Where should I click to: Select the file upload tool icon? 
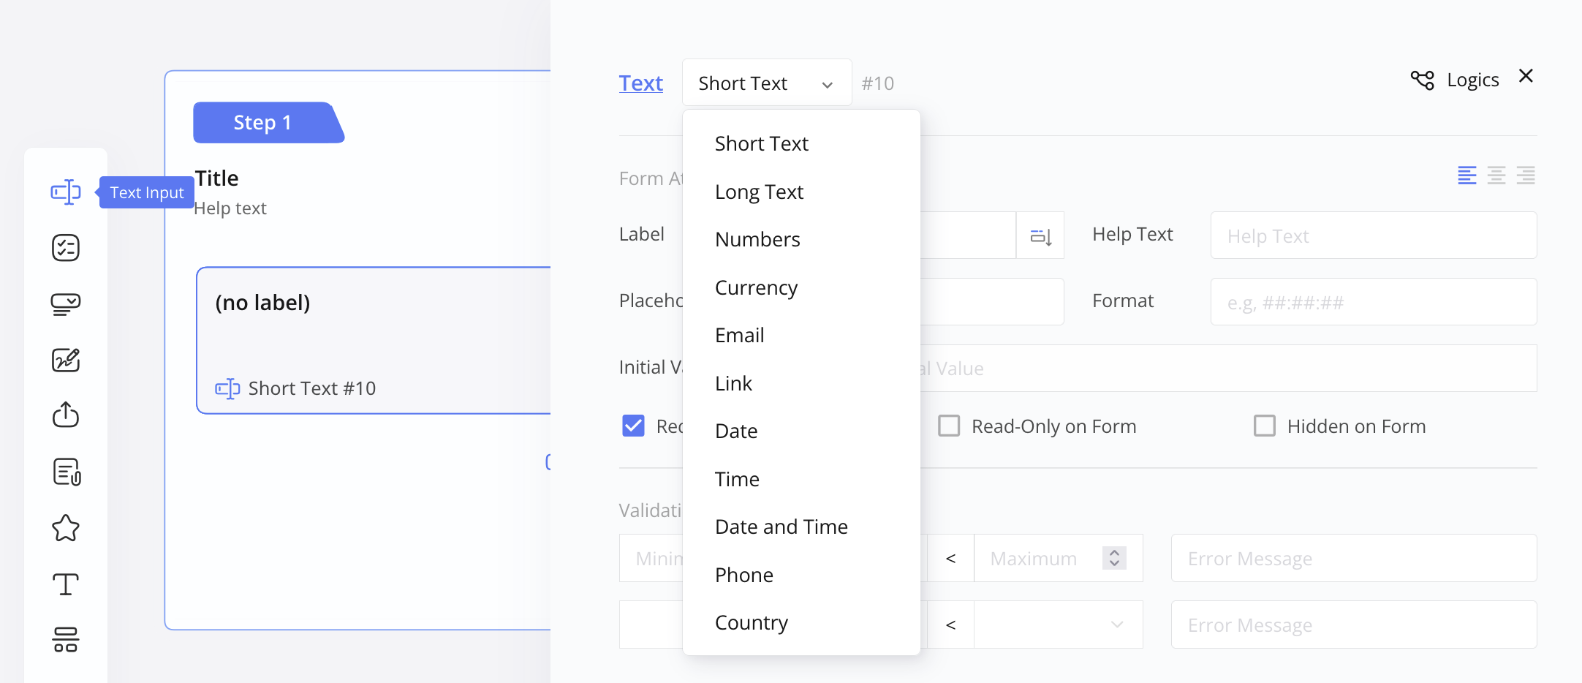pyautogui.click(x=66, y=415)
